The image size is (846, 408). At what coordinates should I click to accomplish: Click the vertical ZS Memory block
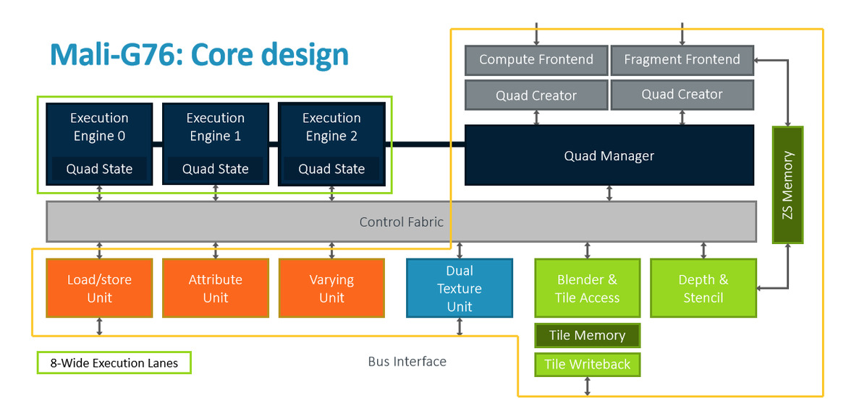click(x=787, y=185)
